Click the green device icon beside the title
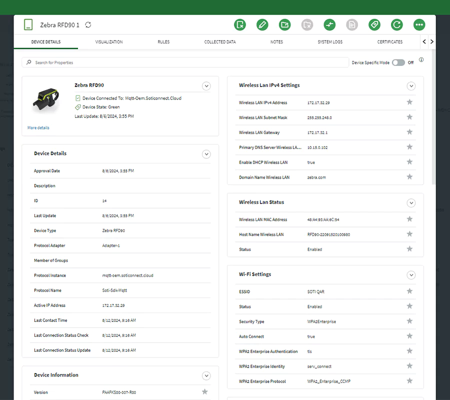The width and height of the screenshot is (450, 400). coord(28,24)
